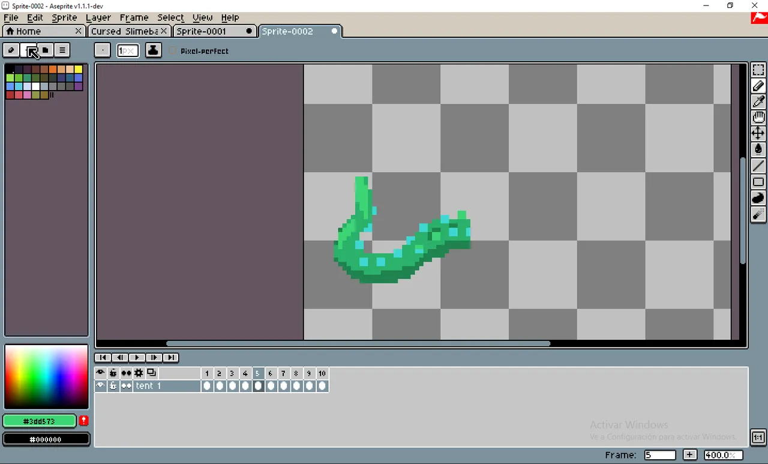The image size is (768, 464).
Task: Go to the next frame
Action: (154, 357)
